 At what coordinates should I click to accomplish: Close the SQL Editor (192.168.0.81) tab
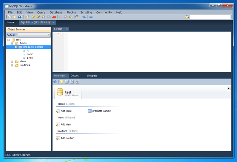53,22
